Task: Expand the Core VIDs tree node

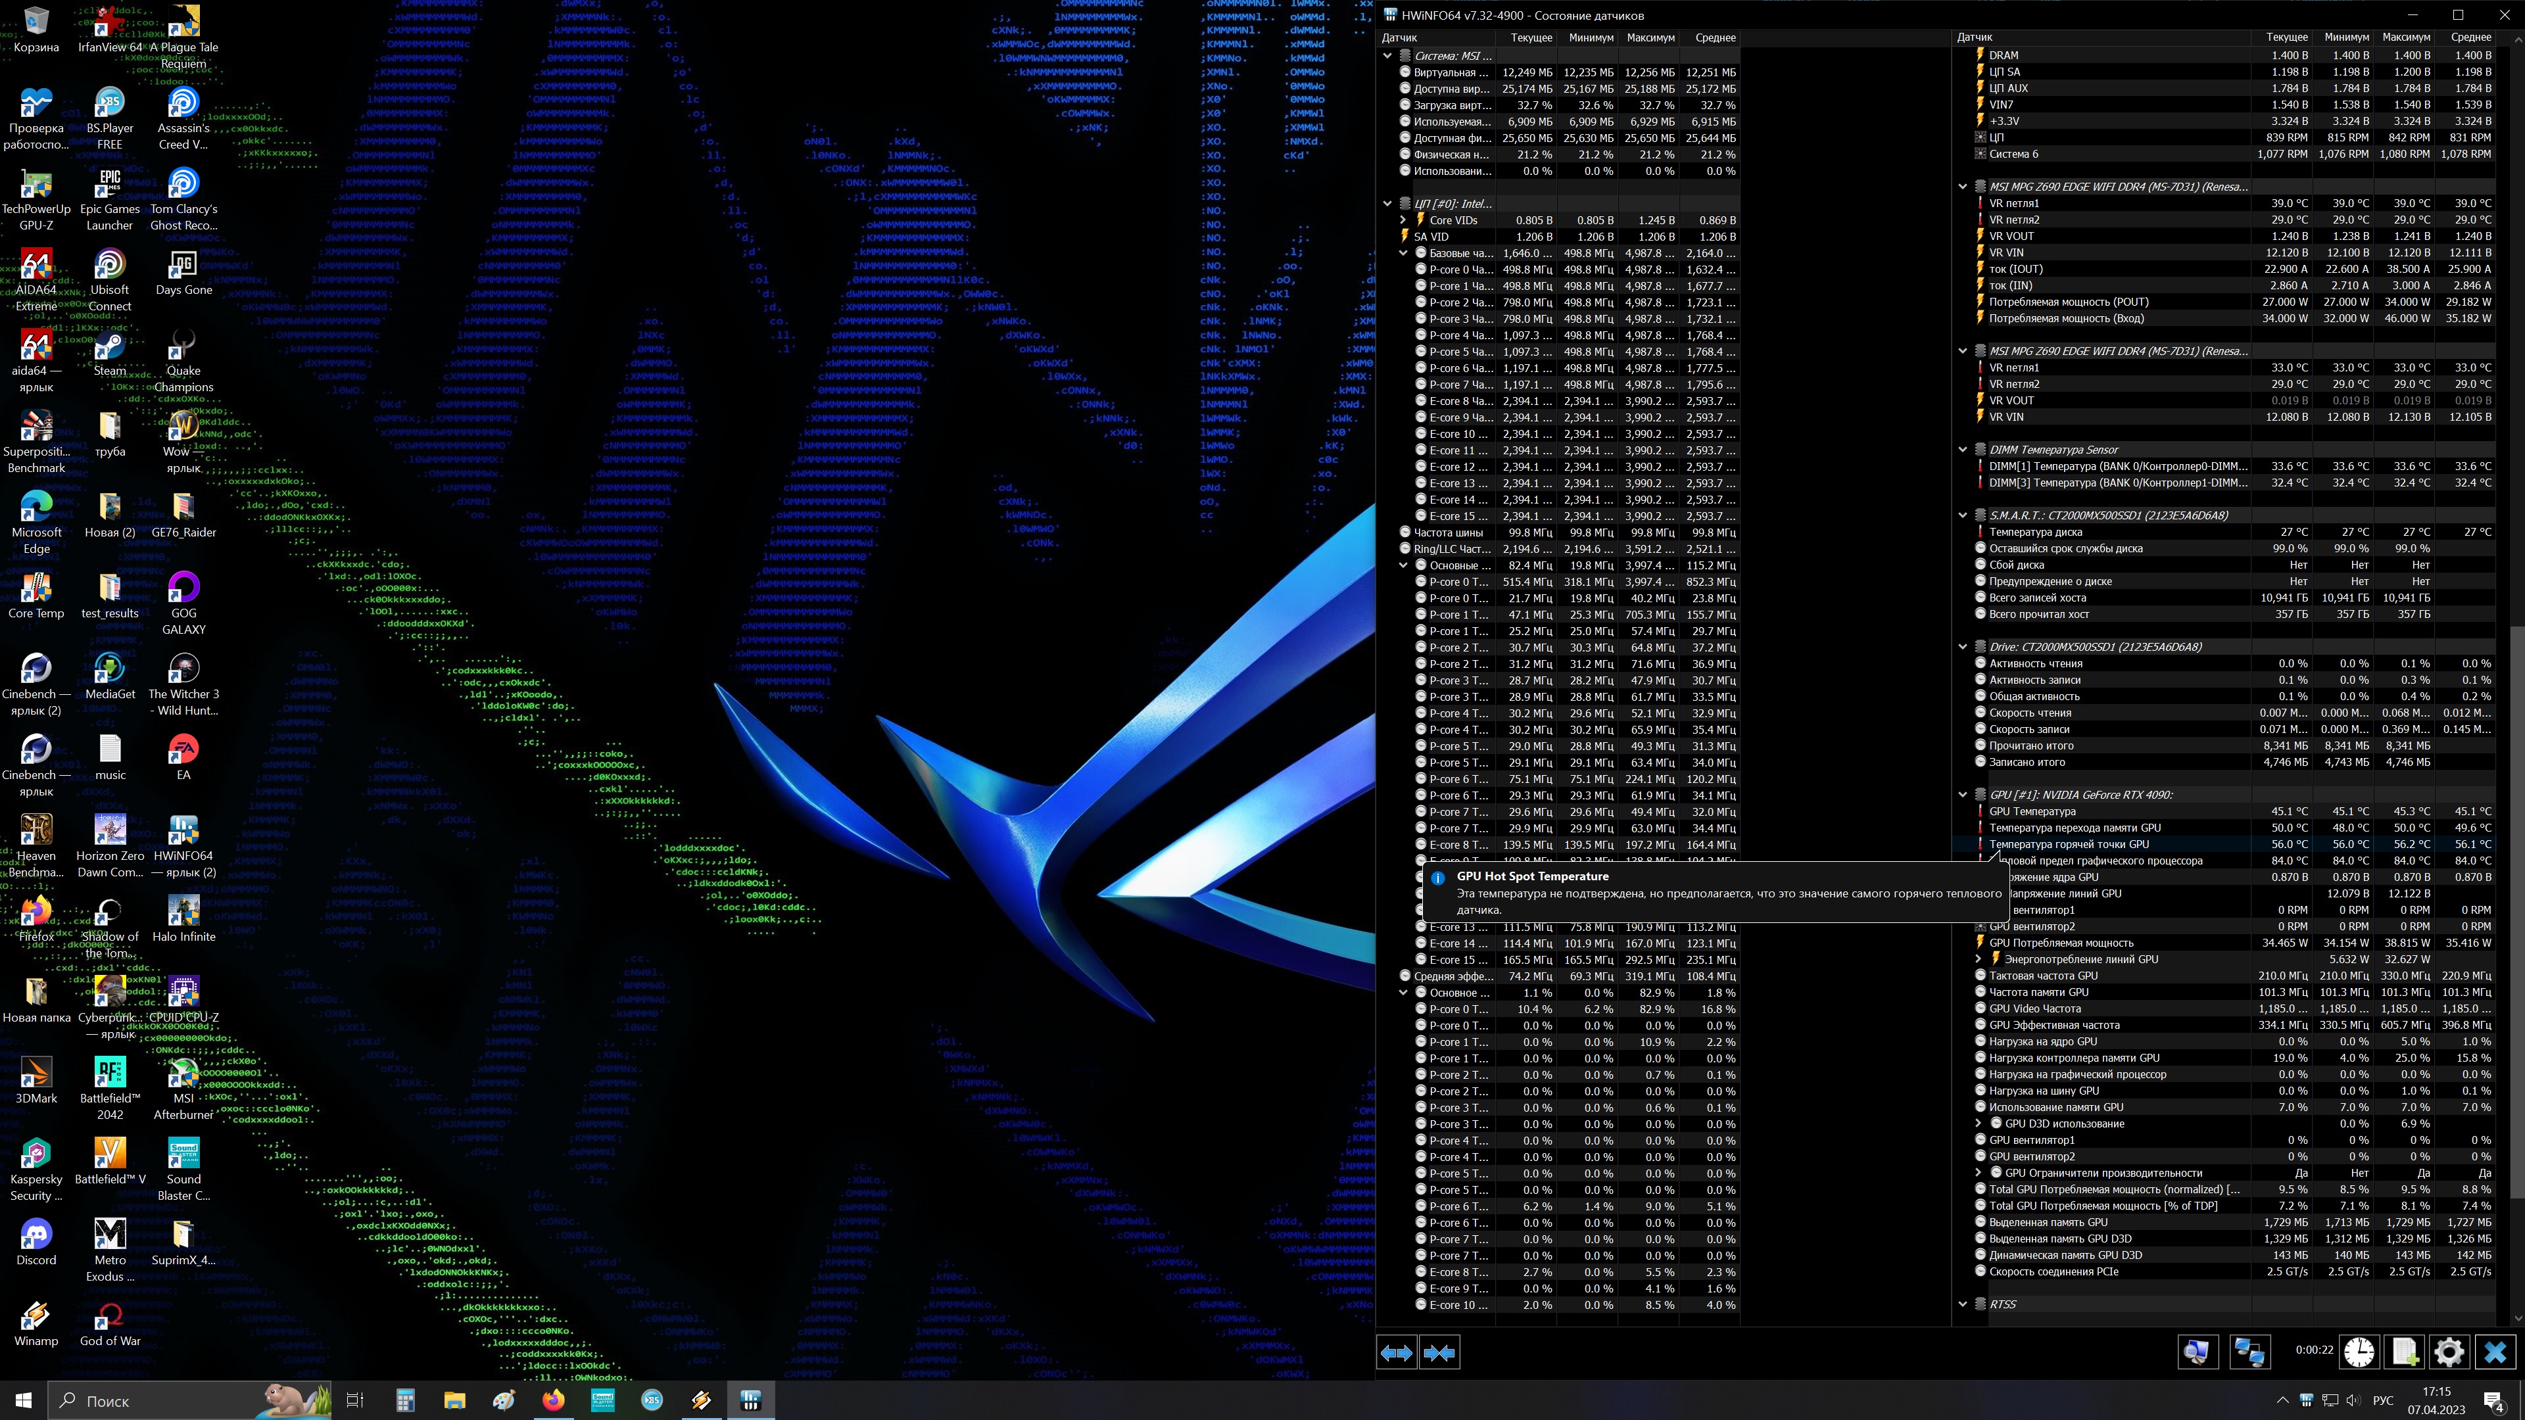Action: click(1404, 220)
